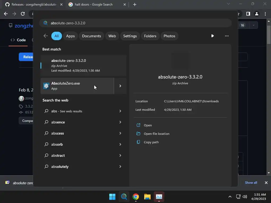Open File Explorer from the taskbar
The width and height of the screenshot is (271, 203).
point(147,197)
